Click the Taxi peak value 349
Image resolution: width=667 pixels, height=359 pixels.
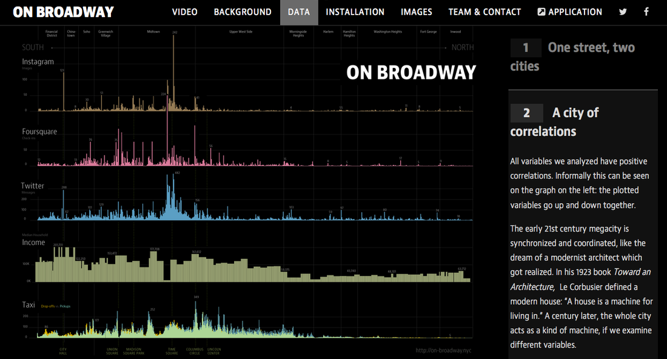(196, 297)
